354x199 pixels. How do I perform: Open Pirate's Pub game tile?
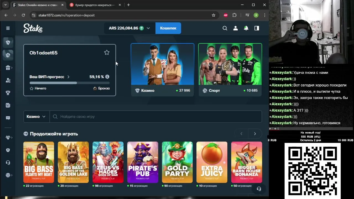[x=143, y=162]
